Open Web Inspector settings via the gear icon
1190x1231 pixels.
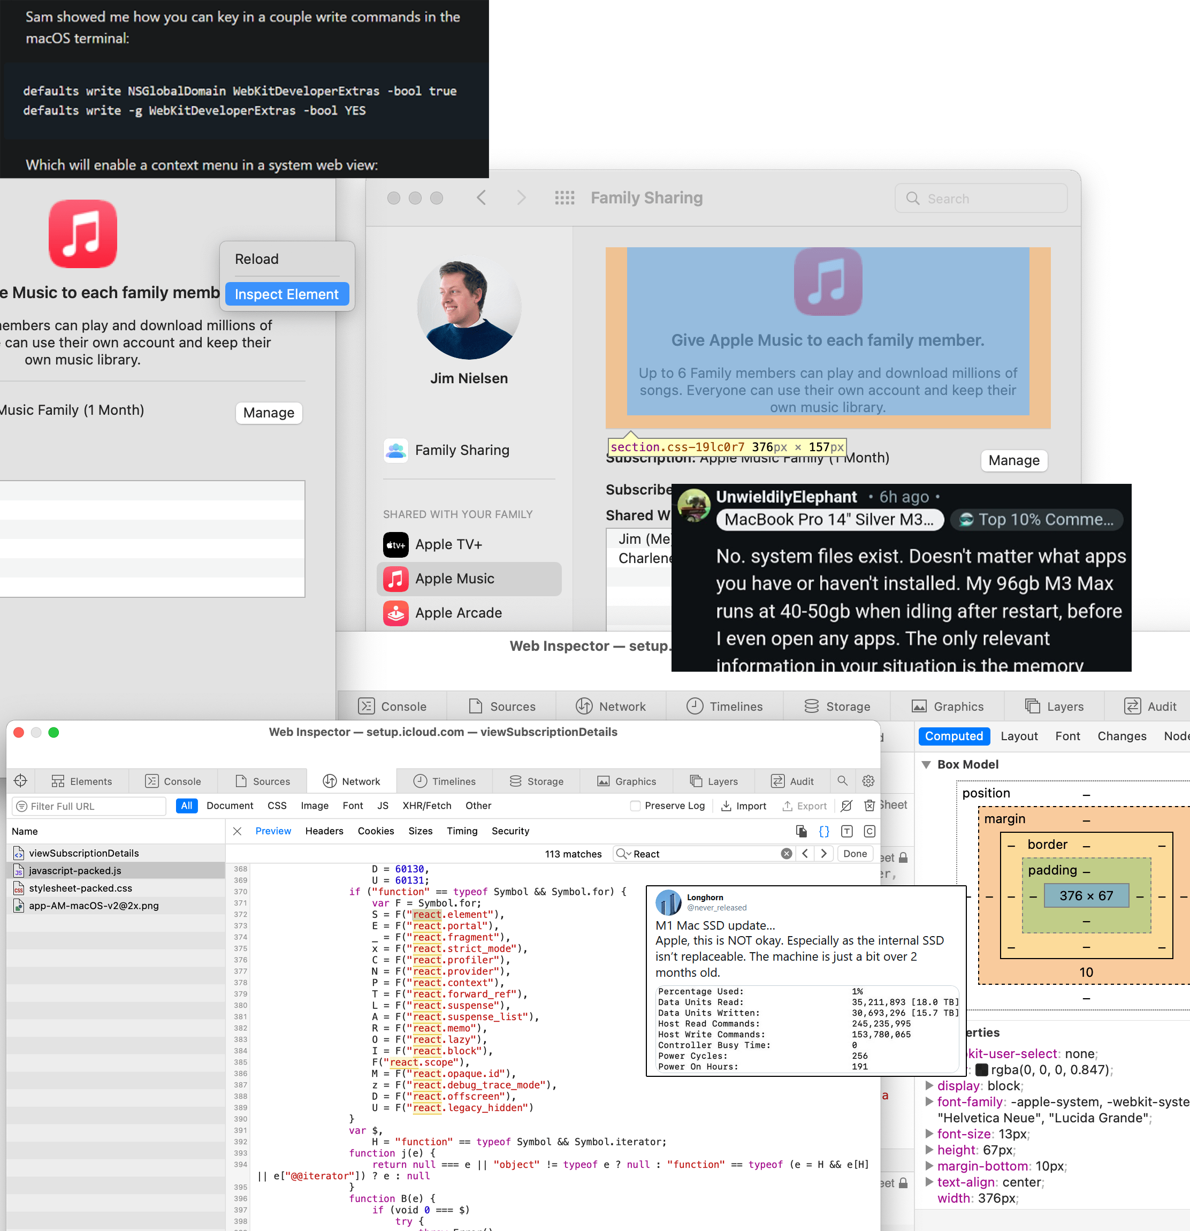tap(868, 781)
